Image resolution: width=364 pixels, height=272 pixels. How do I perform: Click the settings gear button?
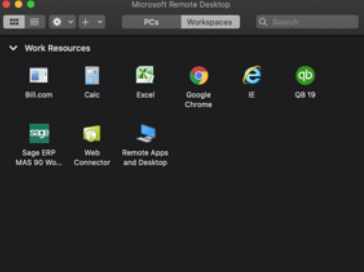tap(57, 22)
